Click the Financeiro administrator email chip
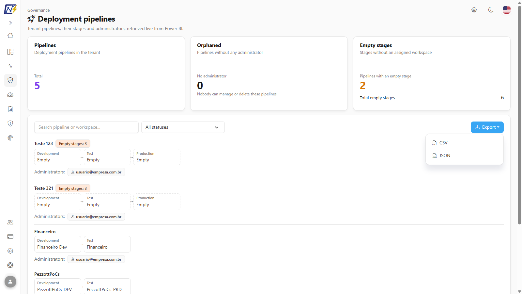 96,259
